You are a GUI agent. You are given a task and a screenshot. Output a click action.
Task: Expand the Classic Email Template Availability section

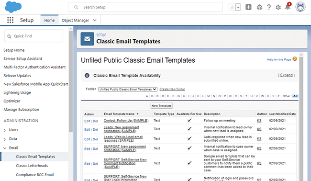286,75
